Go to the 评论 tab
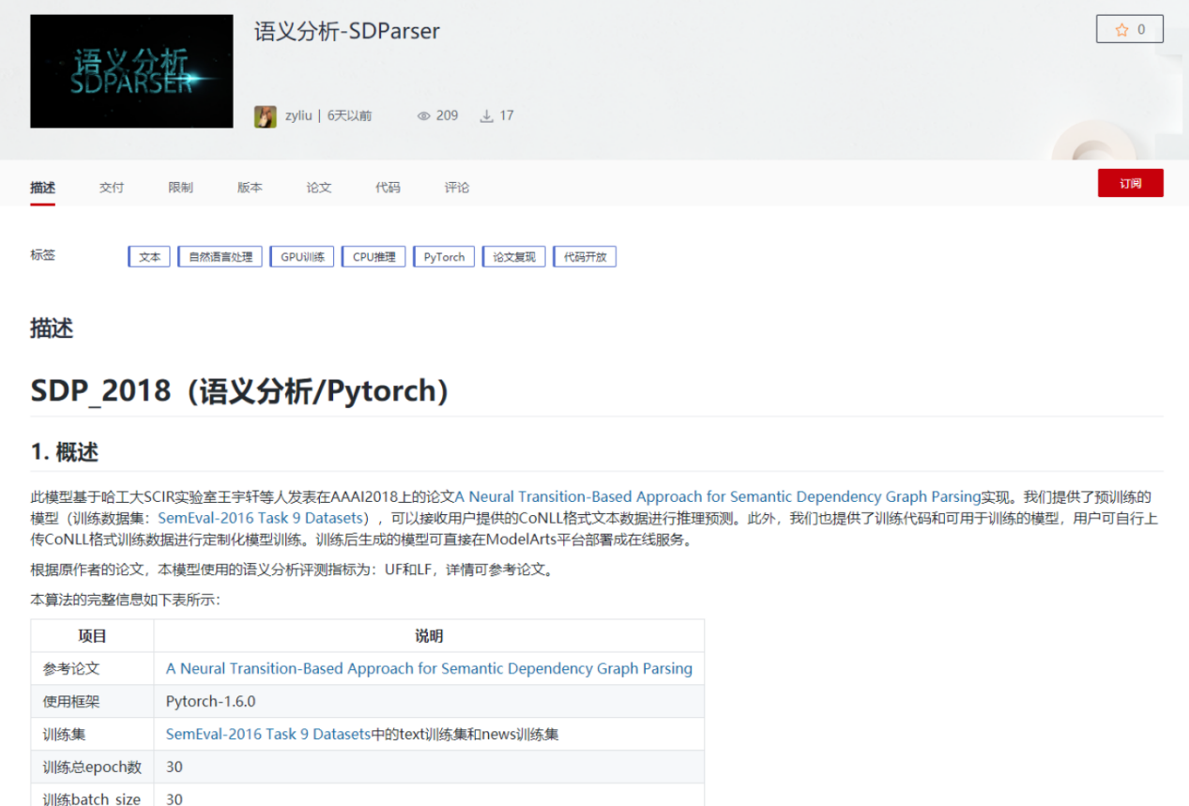 click(x=457, y=188)
